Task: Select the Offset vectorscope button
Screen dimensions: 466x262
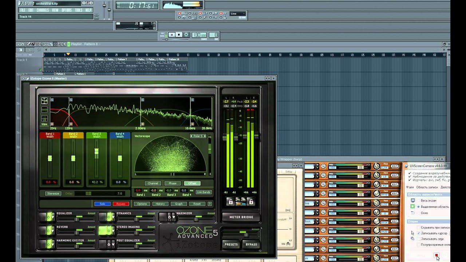Action: tap(192, 183)
